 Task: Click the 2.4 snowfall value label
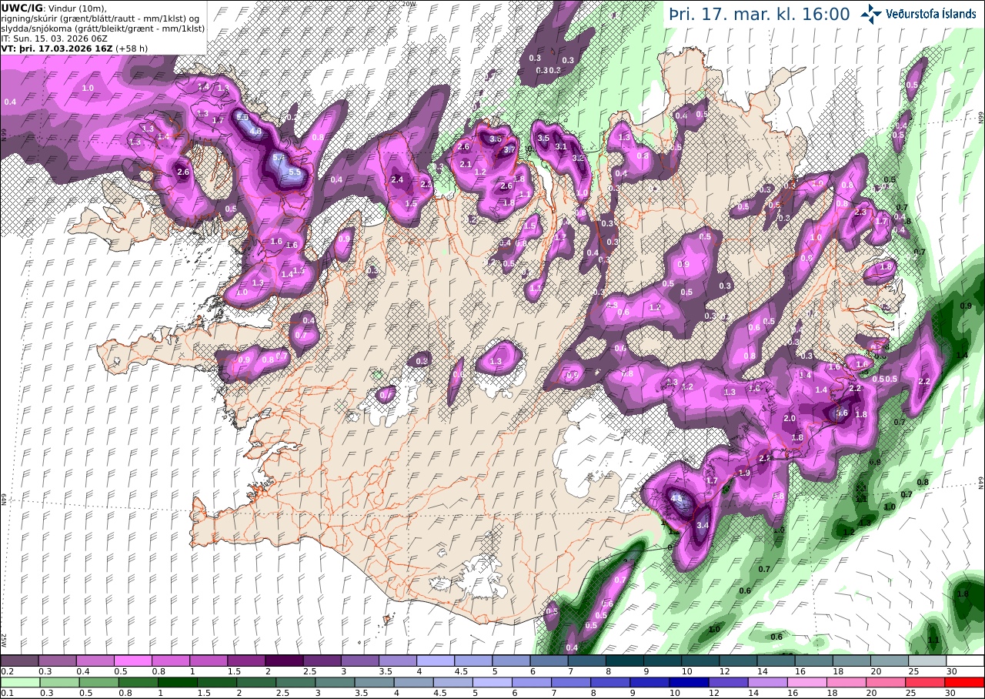[x=398, y=179]
